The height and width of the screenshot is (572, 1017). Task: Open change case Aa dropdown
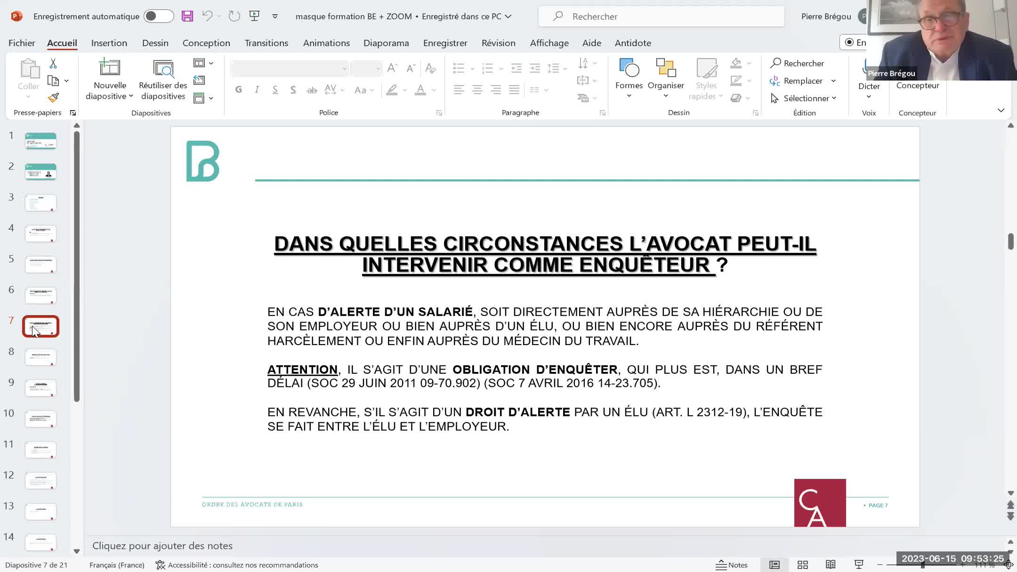pyautogui.click(x=364, y=89)
